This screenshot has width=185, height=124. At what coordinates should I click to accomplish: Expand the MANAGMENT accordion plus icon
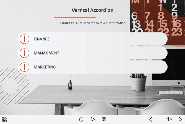(x=24, y=53)
